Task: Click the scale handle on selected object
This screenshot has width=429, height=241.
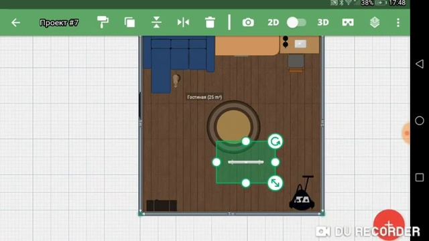Action: coord(275,183)
